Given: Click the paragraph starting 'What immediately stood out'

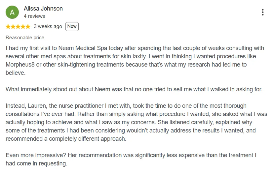Looking at the screenshot, I should click(x=134, y=89).
